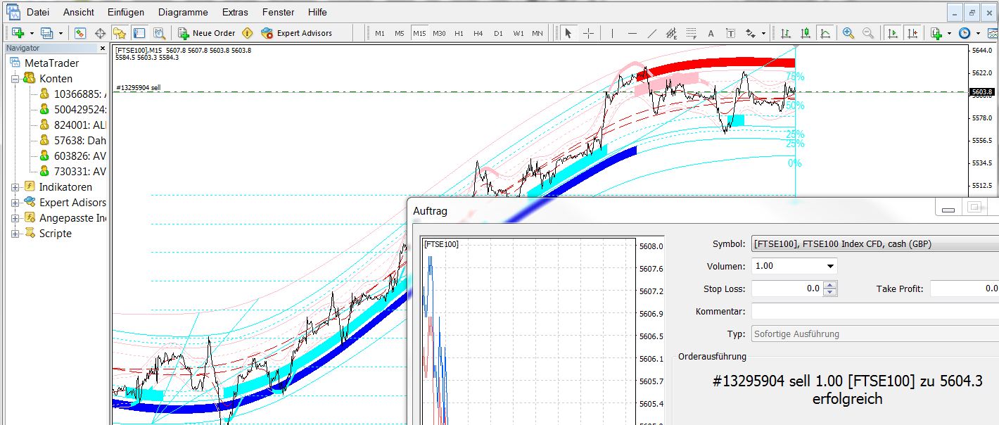Image resolution: width=999 pixels, height=425 pixels.
Task: Expand the Angepasste Indikatoren tree node
Action: pyautogui.click(x=15, y=218)
